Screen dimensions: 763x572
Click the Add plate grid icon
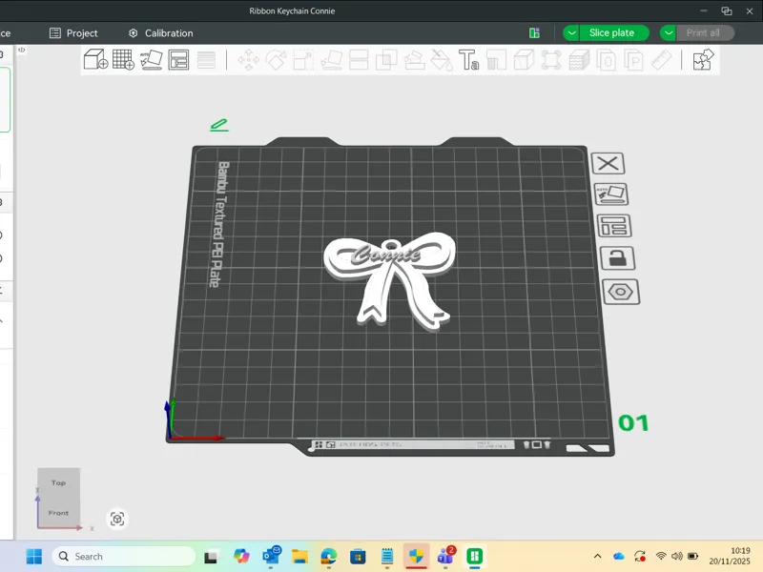point(123,60)
